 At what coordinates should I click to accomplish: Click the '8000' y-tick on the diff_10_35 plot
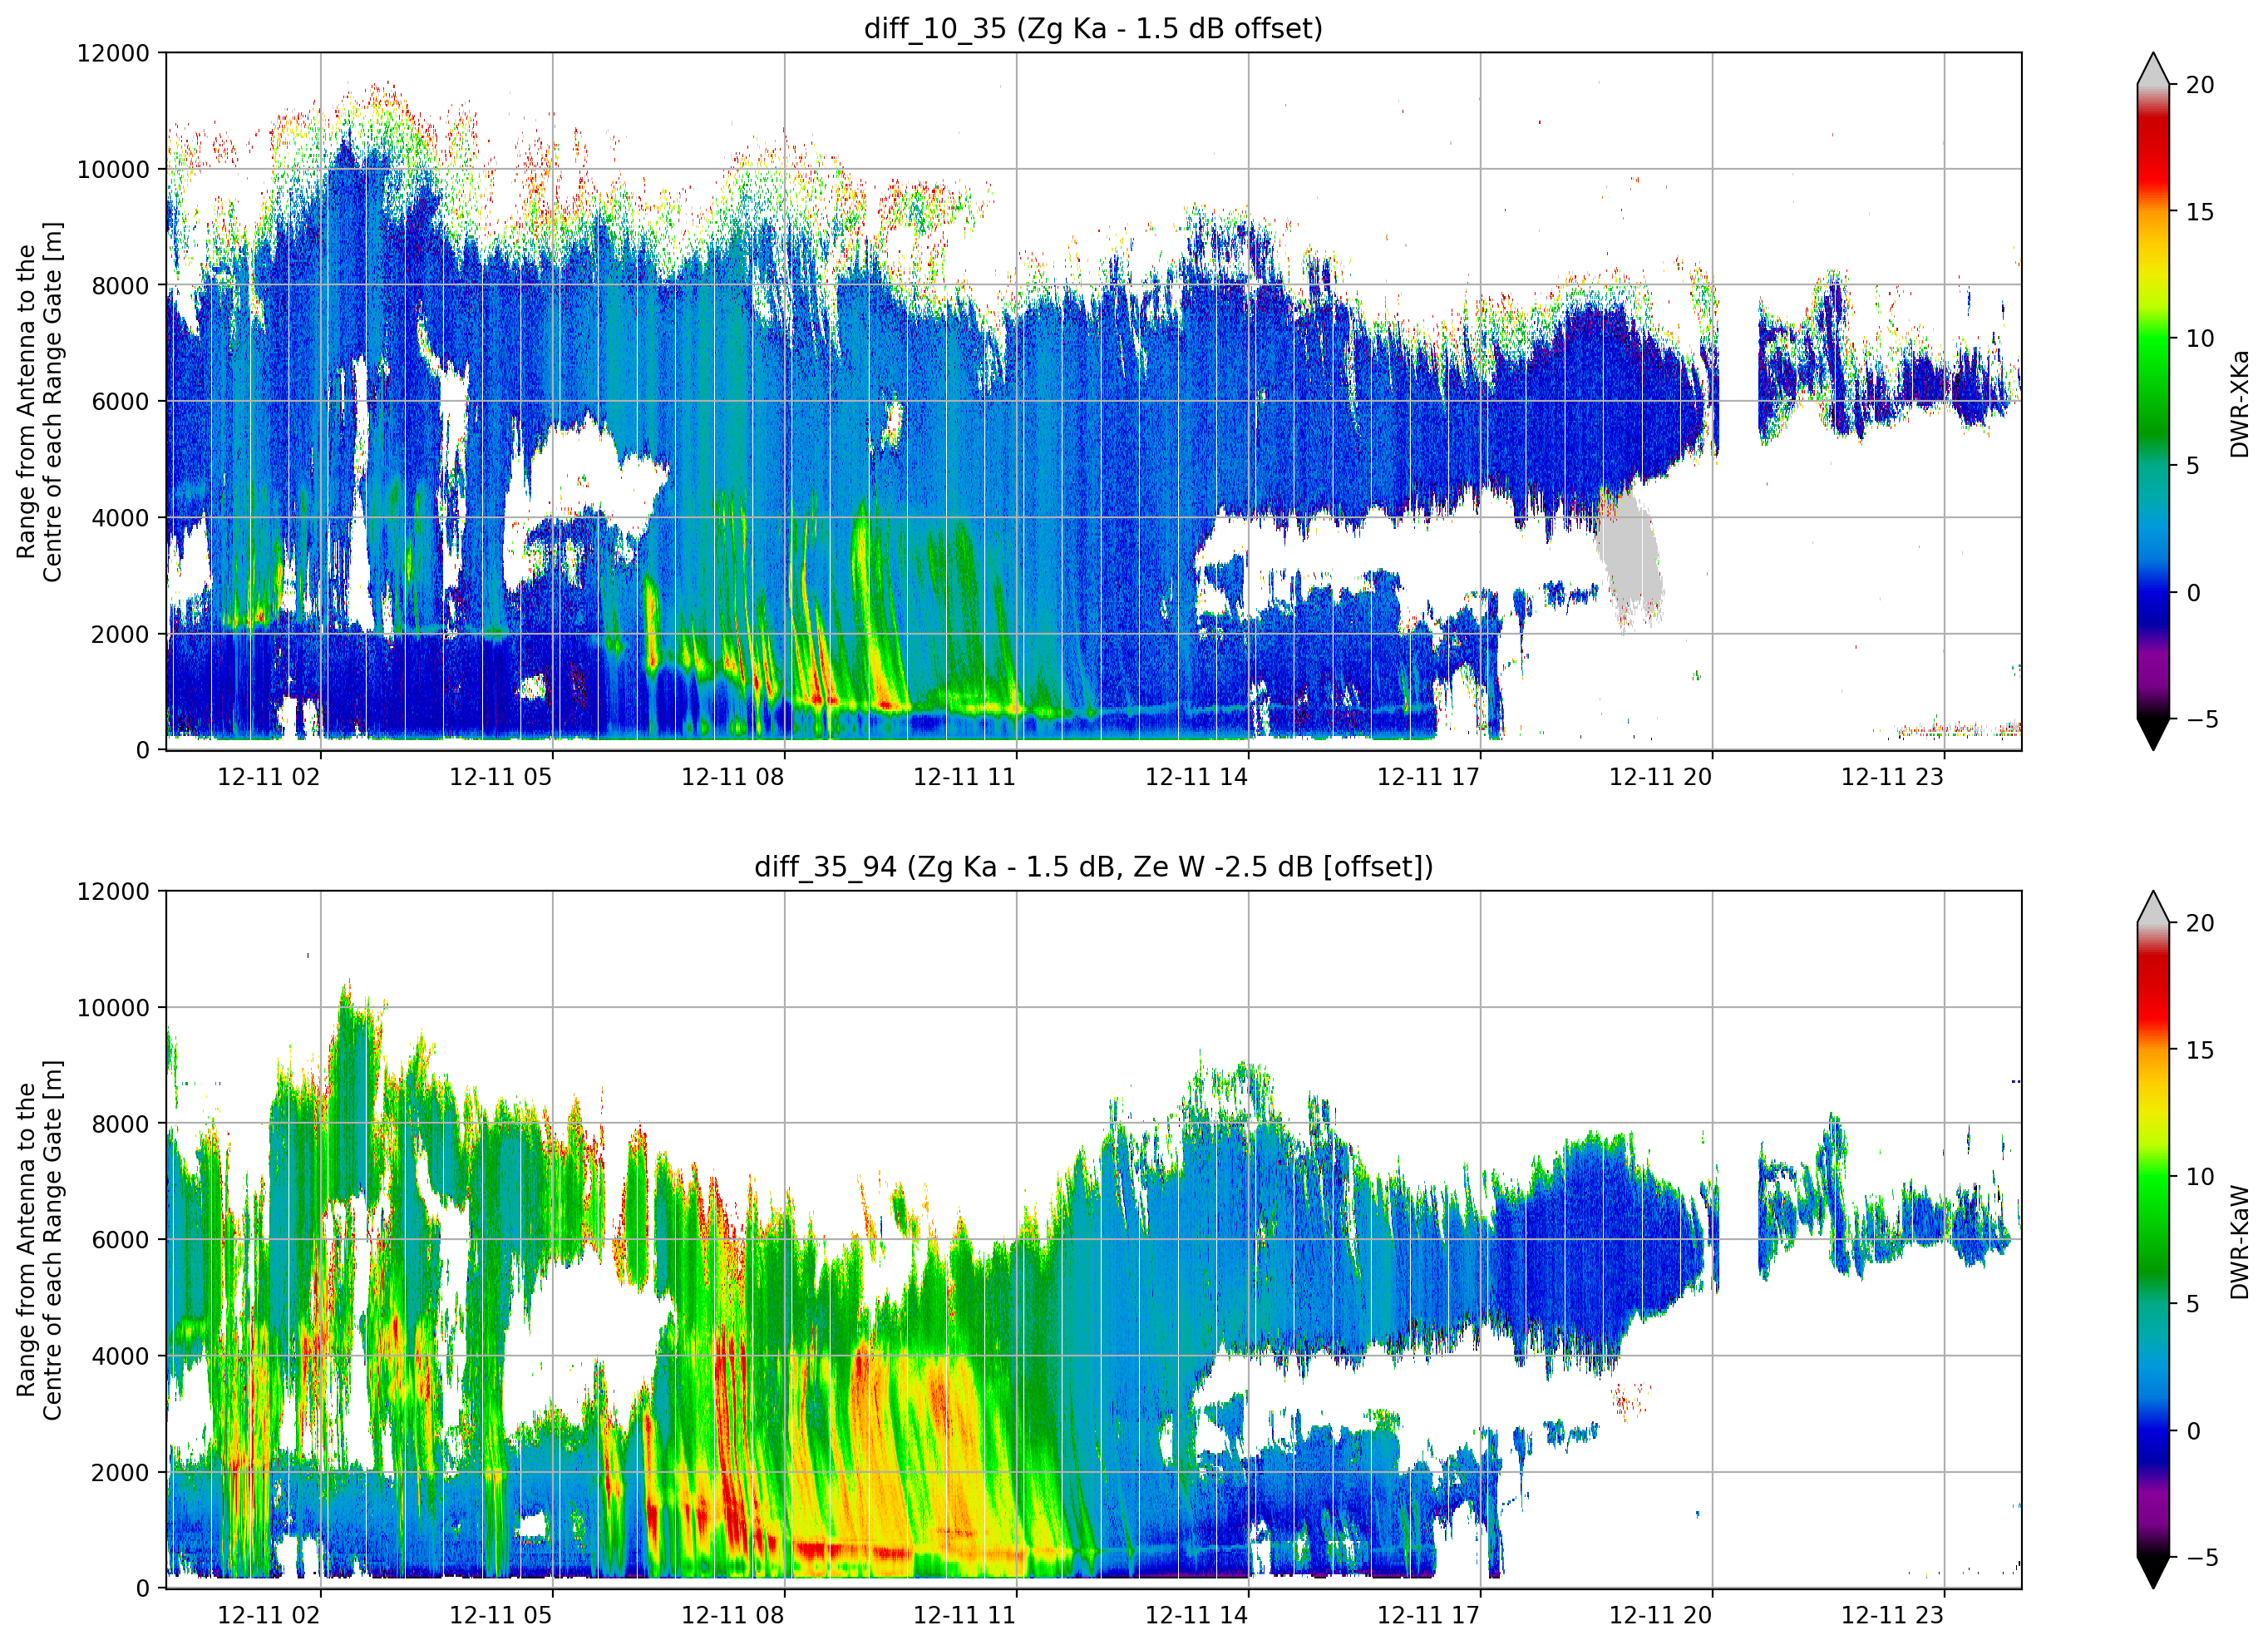point(120,285)
